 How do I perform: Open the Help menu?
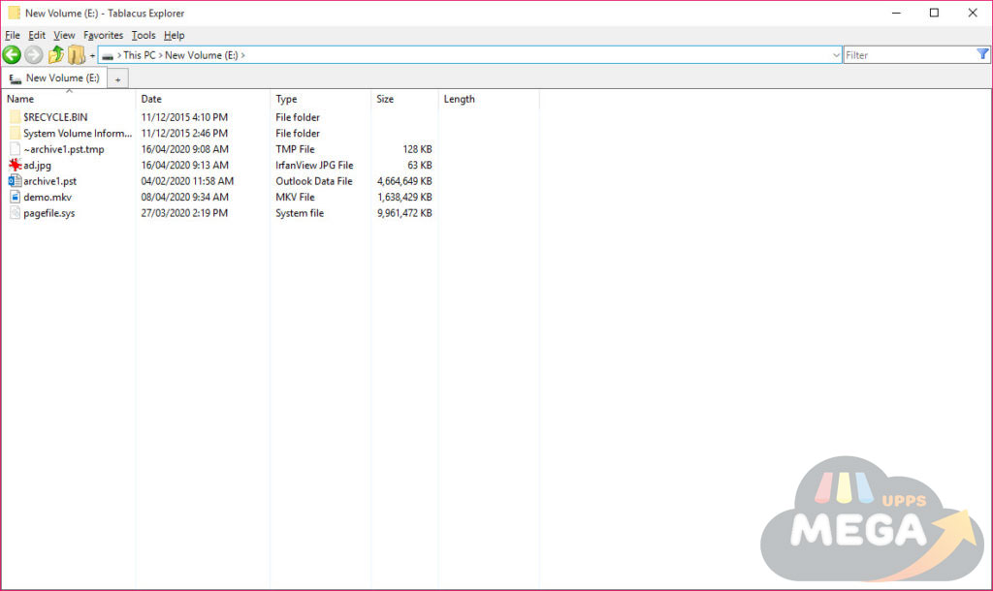175,36
